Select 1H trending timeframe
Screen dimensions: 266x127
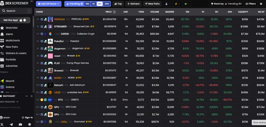point(93,4)
